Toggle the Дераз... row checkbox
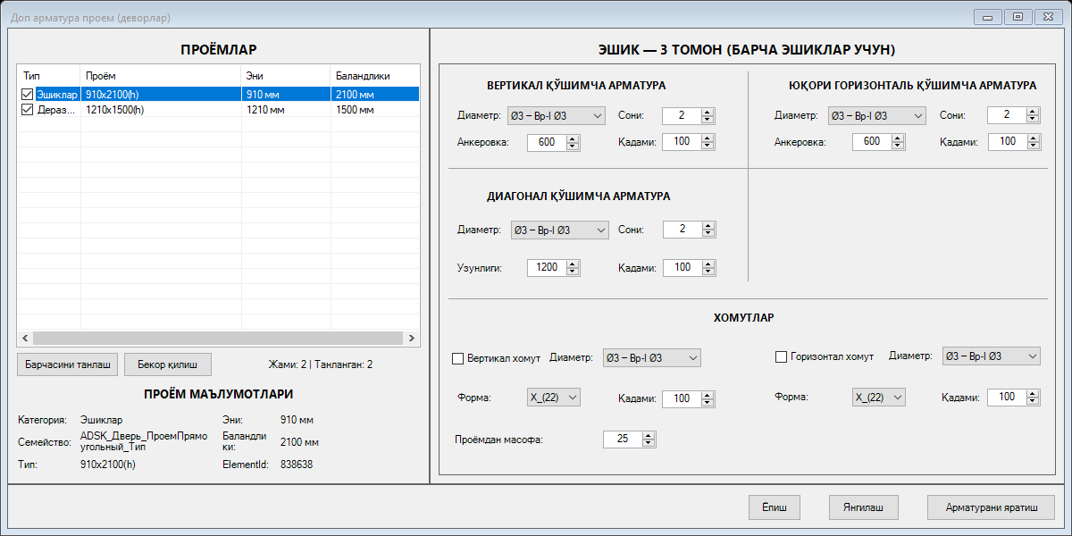Screen dimensions: 1072x536 click(x=28, y=110)
